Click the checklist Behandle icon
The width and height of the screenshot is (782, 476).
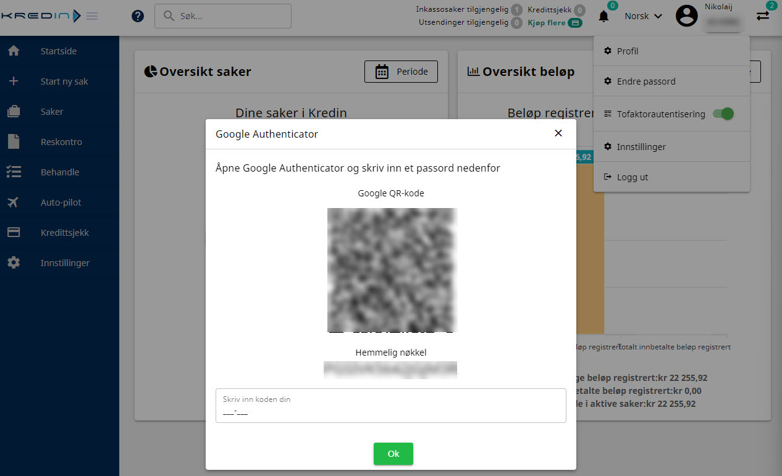pyautogui.click(x=14, y=172)
